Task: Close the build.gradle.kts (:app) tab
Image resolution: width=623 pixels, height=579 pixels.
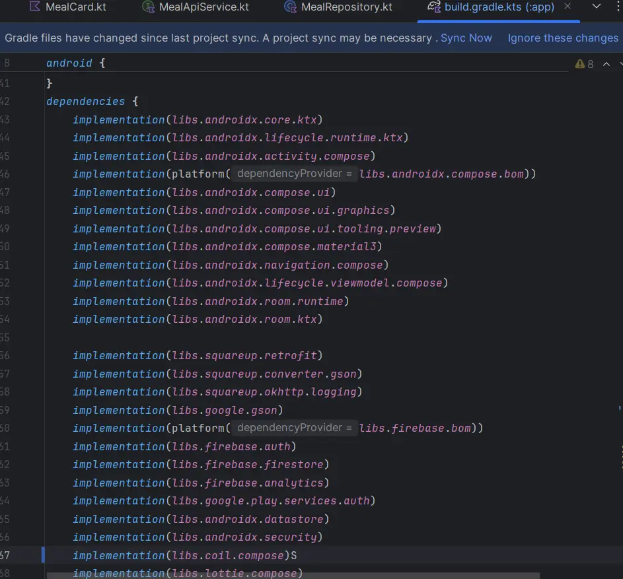Action: point(568,7)
